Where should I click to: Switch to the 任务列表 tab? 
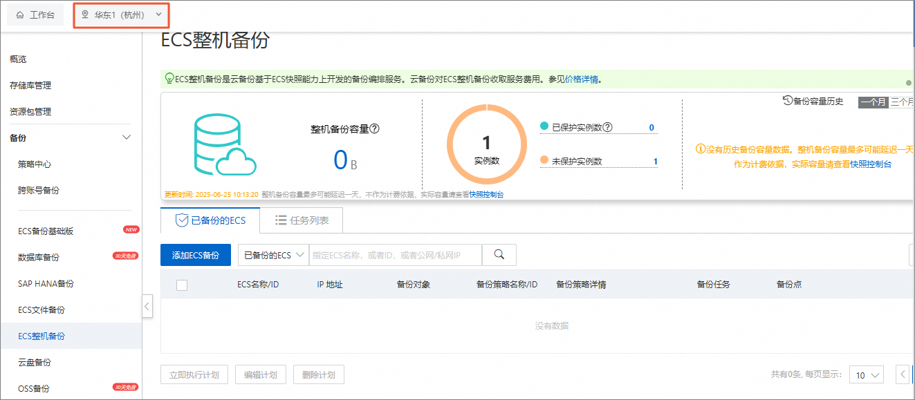(x=302, y=220)
